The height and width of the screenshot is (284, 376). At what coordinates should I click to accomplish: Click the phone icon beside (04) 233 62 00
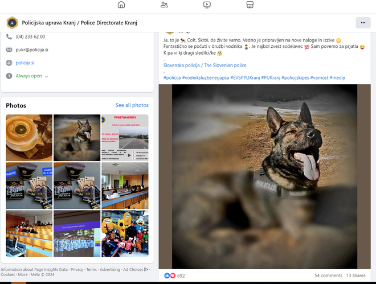click(x=9, y=36)
